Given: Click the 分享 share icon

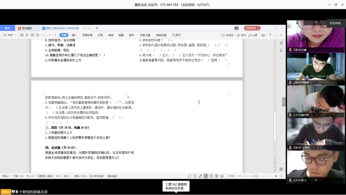Looking at the screenshot, I should click(253, 35).
